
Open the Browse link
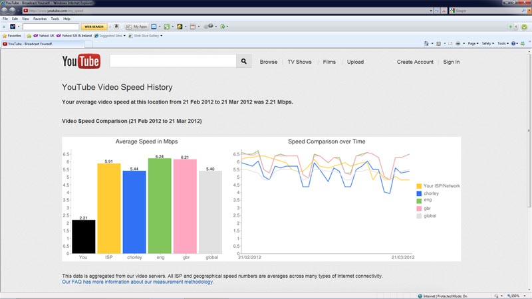[269, 62]
